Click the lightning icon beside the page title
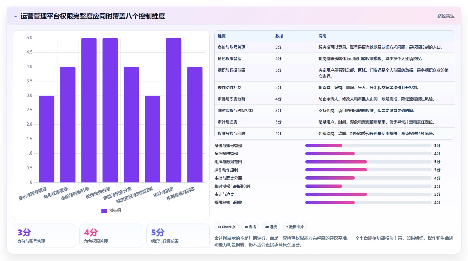The height and width of the screenshot is (261, 468). pyautogui.click(x=15, y=16)
